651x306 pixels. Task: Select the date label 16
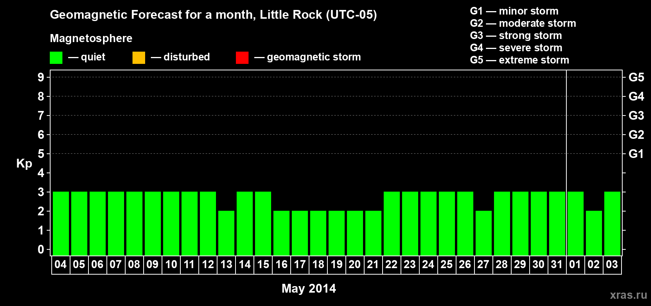click(x=281, y=264)
